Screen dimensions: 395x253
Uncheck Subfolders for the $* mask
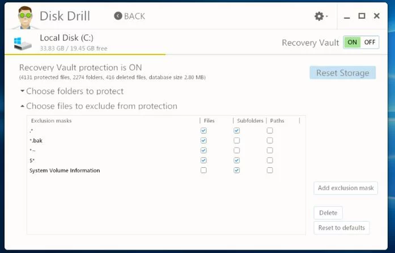236,161
